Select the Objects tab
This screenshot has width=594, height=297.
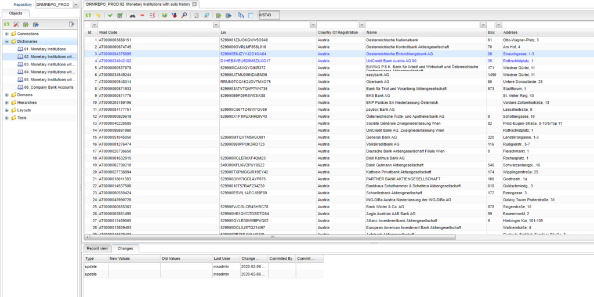click(16, 13)
